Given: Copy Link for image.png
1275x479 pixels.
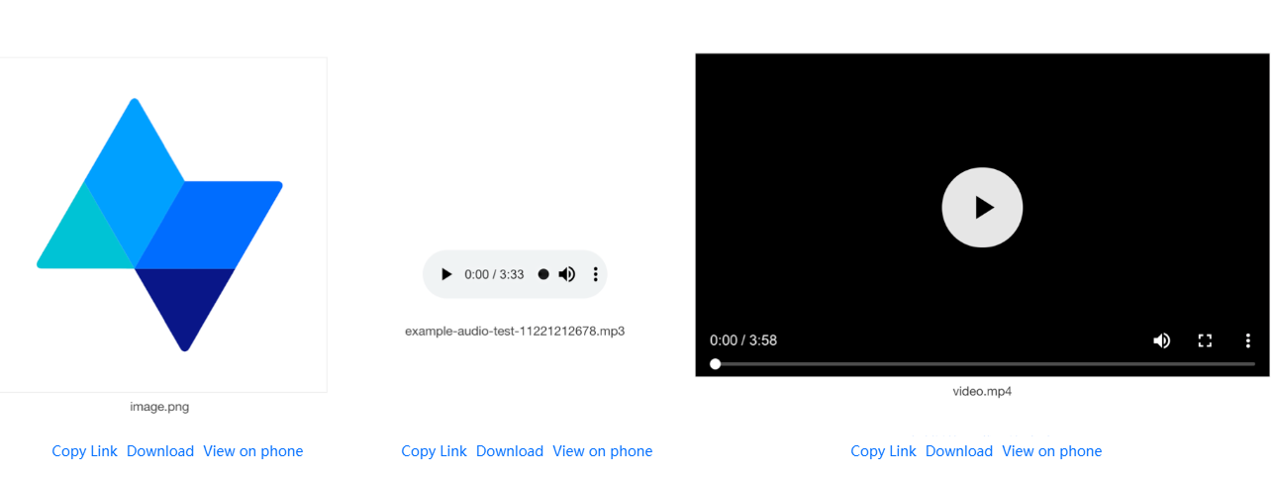Looking at the screenshot, I should pyautogui.click(x=84, y=451).
